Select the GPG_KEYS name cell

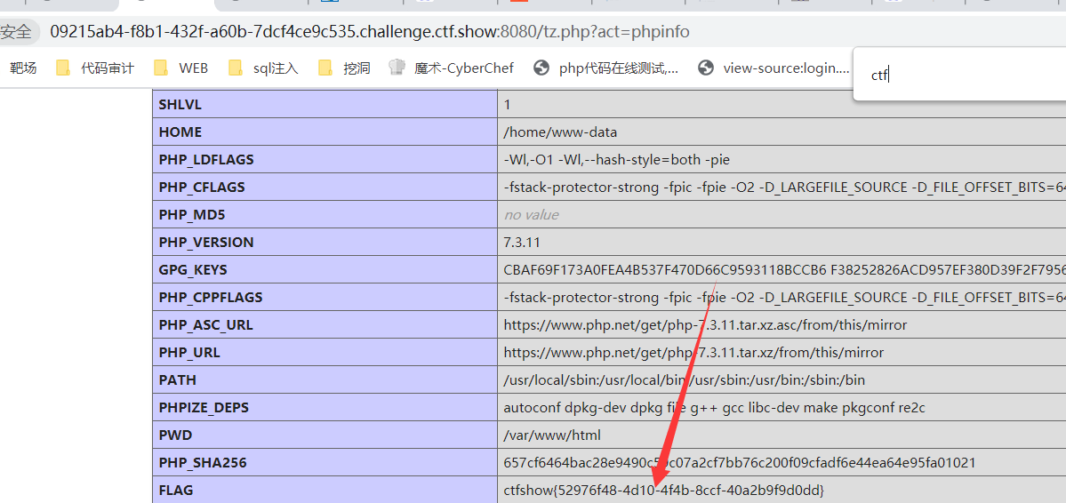click(325, 270)
